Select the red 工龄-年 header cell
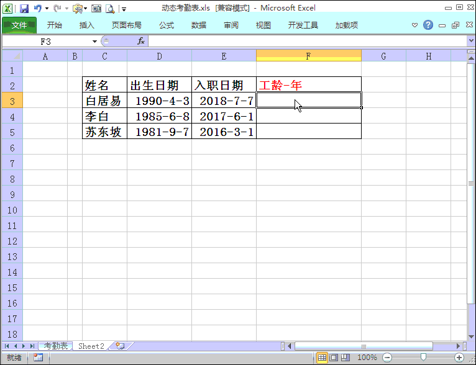Image resolution: width=476 pixels, height=365 pixels. (309, 85)
